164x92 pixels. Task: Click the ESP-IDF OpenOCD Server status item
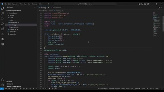(x=117, y=89)
